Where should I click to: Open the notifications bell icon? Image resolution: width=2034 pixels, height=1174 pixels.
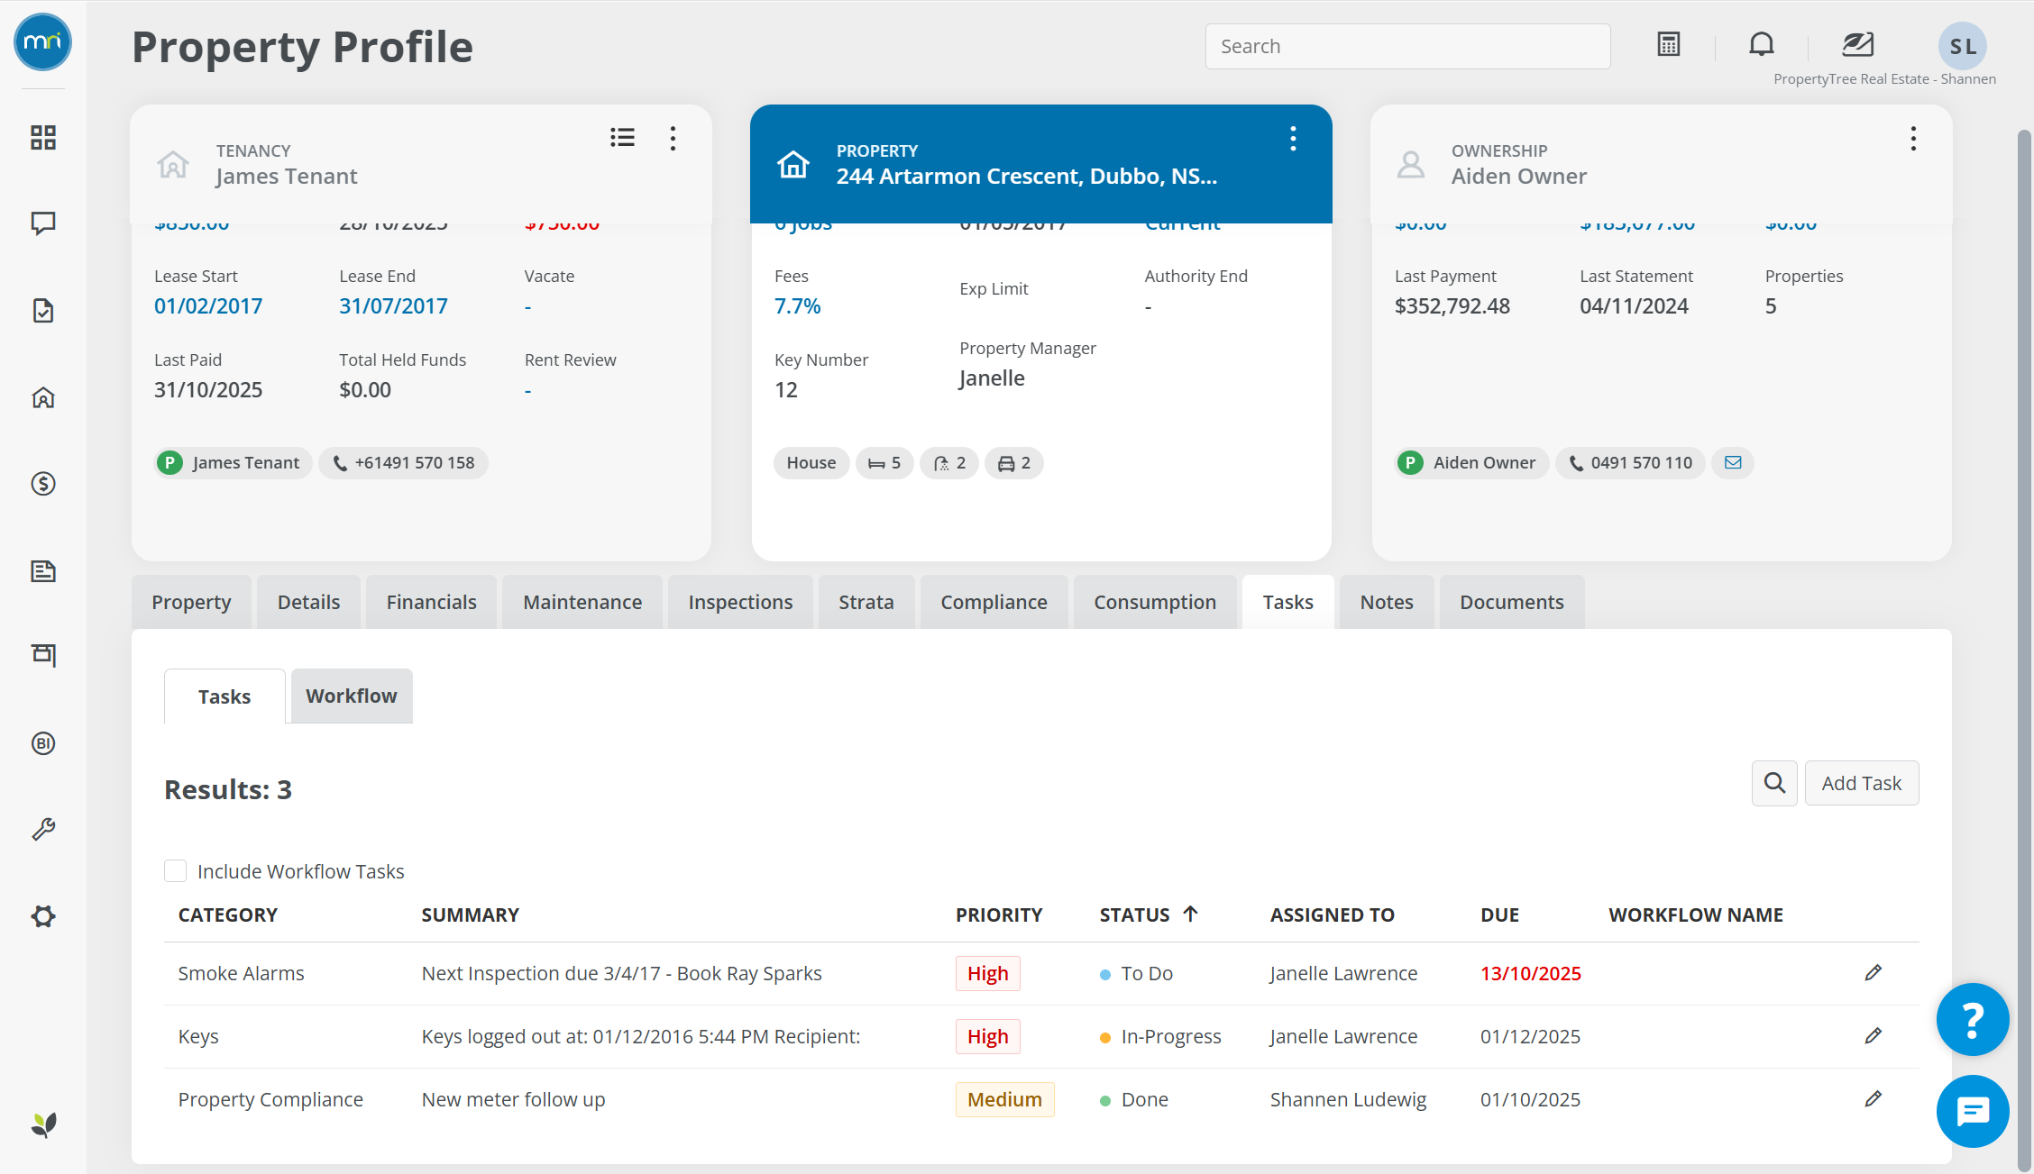(x=1762, y=44)
